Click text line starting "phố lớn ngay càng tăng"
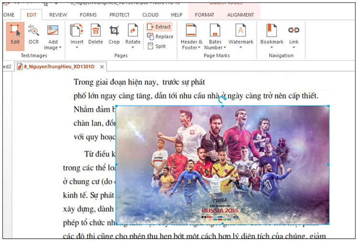Viewport: 360px width, 241px height. pos(196,96)
